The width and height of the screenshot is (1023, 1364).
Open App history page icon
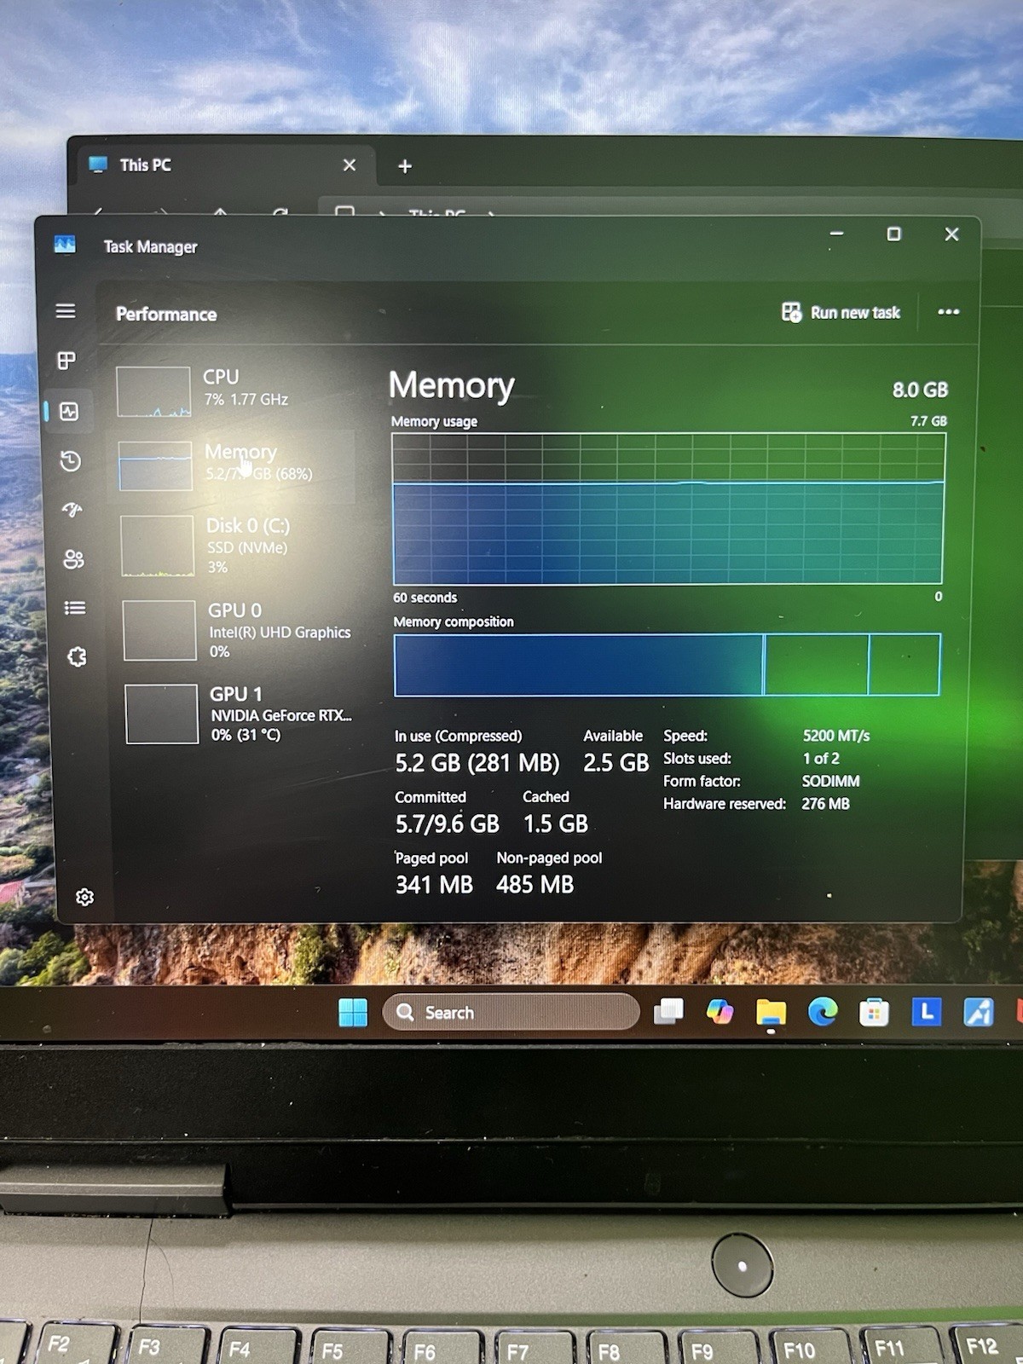tap(71, 461)
